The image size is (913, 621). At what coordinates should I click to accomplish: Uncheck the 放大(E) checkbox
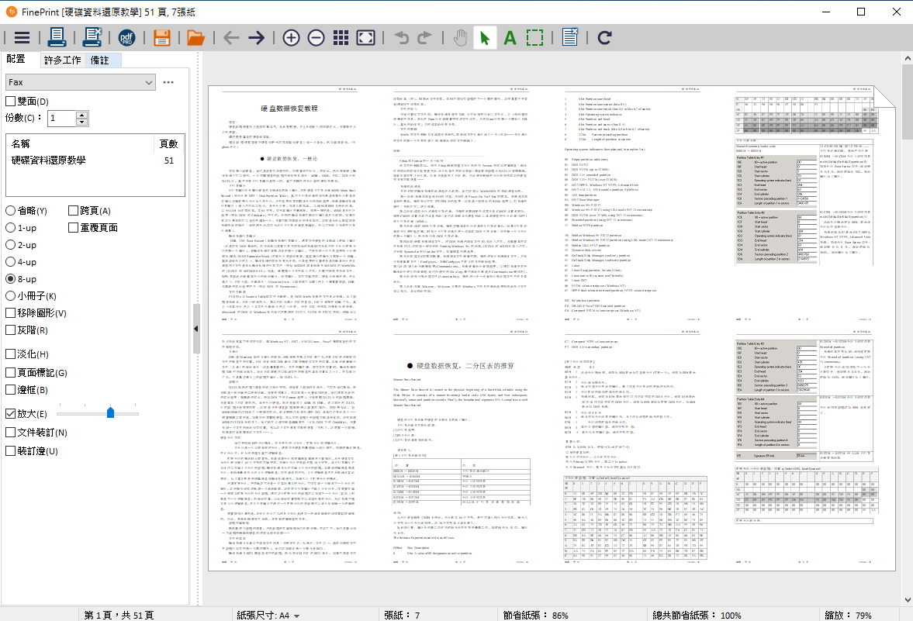click(10, 414)
